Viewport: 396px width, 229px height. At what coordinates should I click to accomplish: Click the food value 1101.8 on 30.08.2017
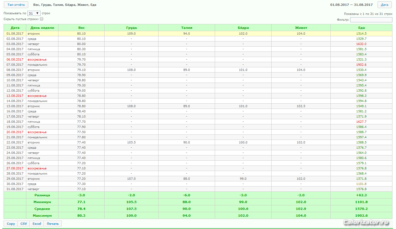(x=361, y=184)
